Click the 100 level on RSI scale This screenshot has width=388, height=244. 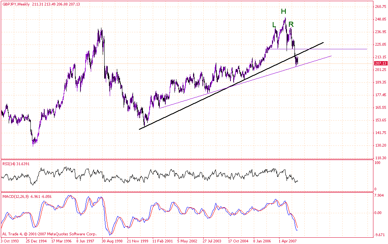click(x=378, y=162)
